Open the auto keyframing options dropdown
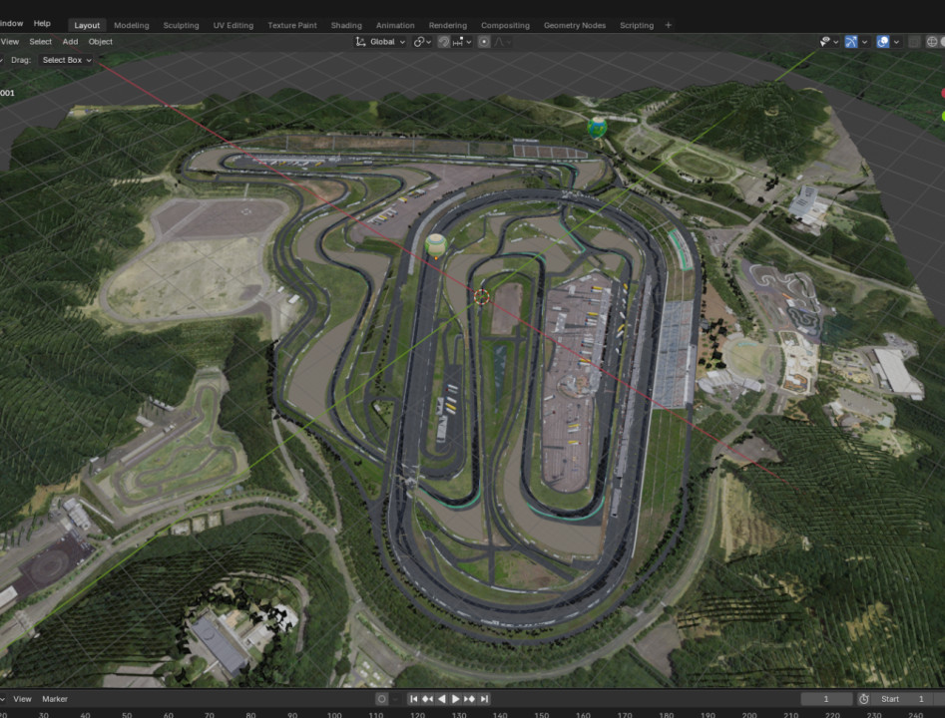Viewport: 945px width, 718px height. pos(395,699)
